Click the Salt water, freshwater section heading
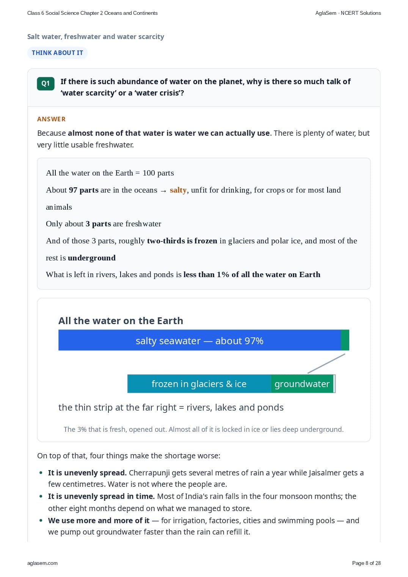Image resolution: width=408 pixels, height=577 pixels. pyautogui.click(x=96, y=37)
